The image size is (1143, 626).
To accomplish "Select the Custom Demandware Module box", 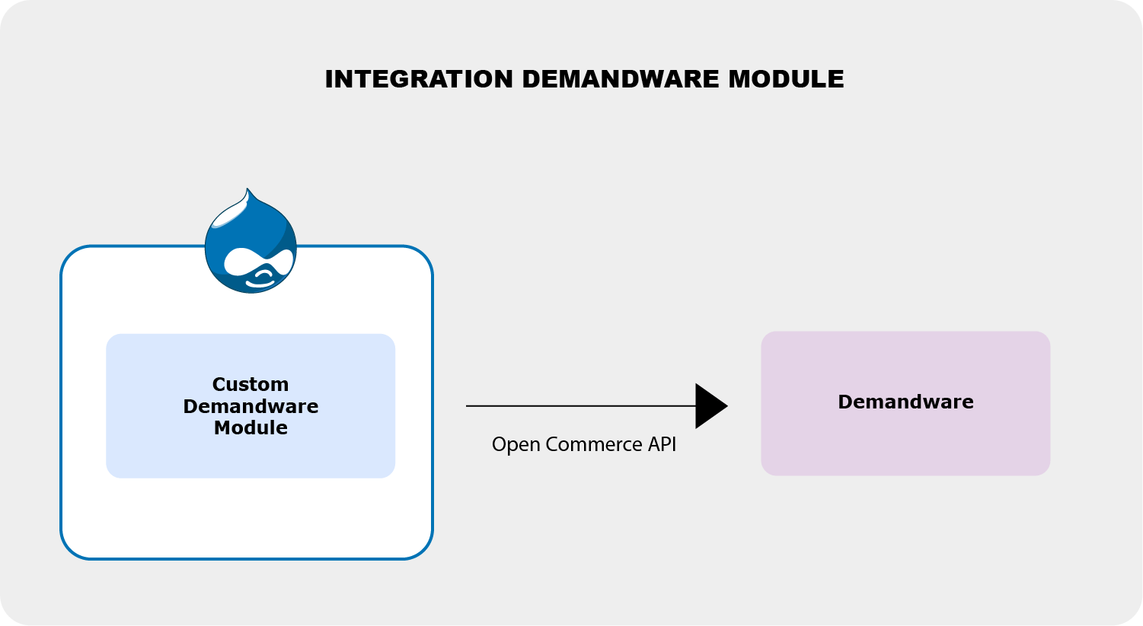I will click(251, 406).
